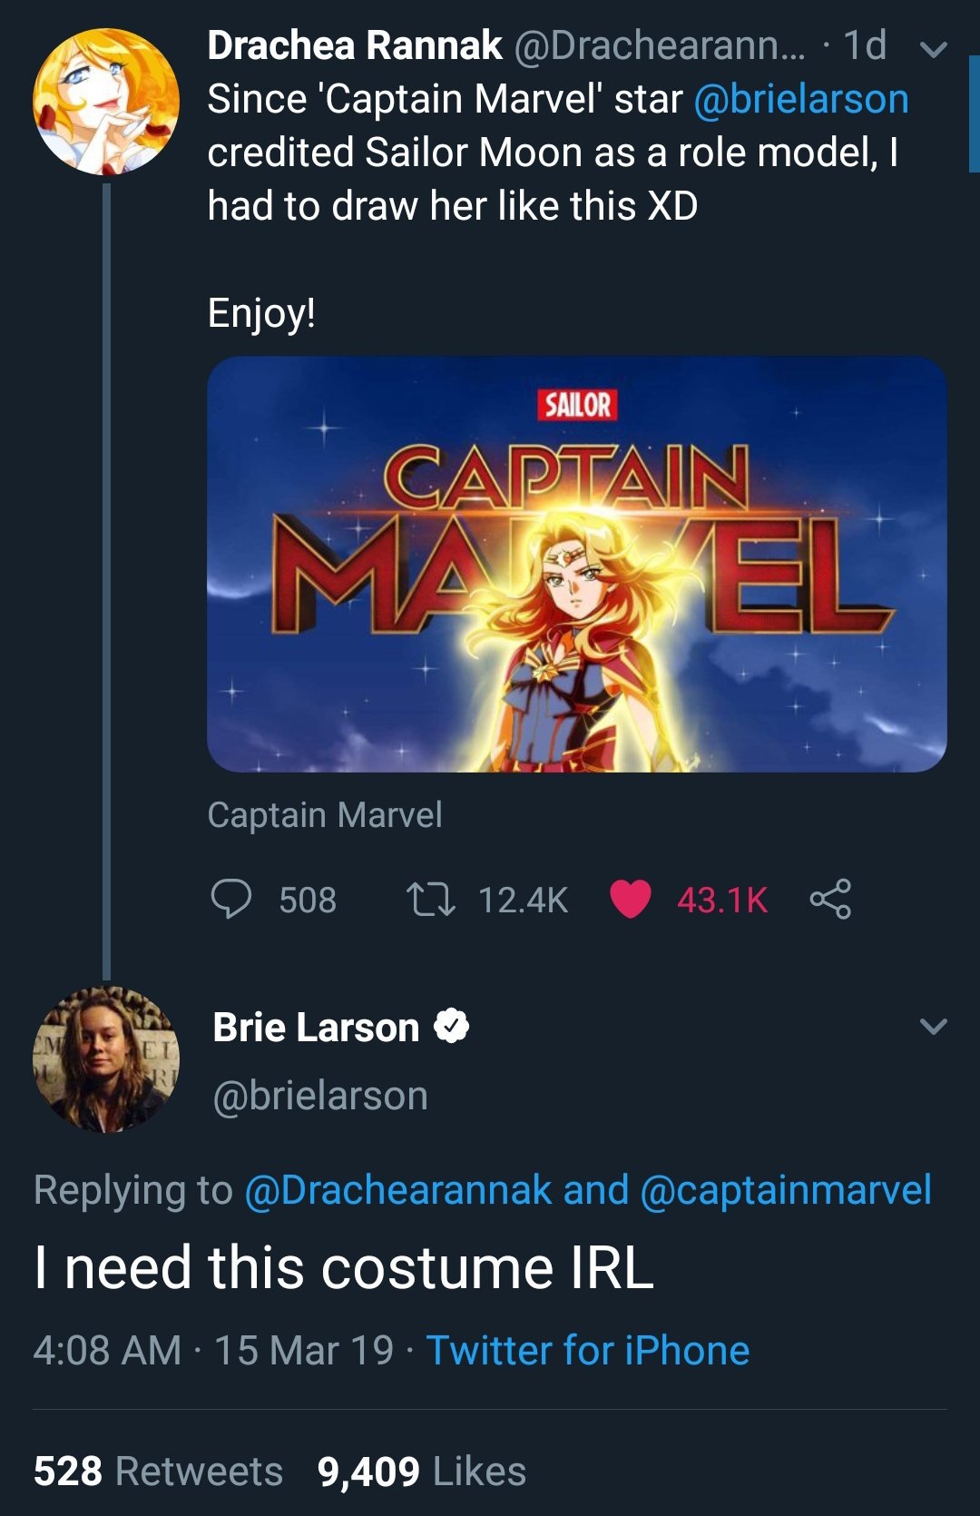Click the 4:08 AM timestamp

coord(107,1350)
